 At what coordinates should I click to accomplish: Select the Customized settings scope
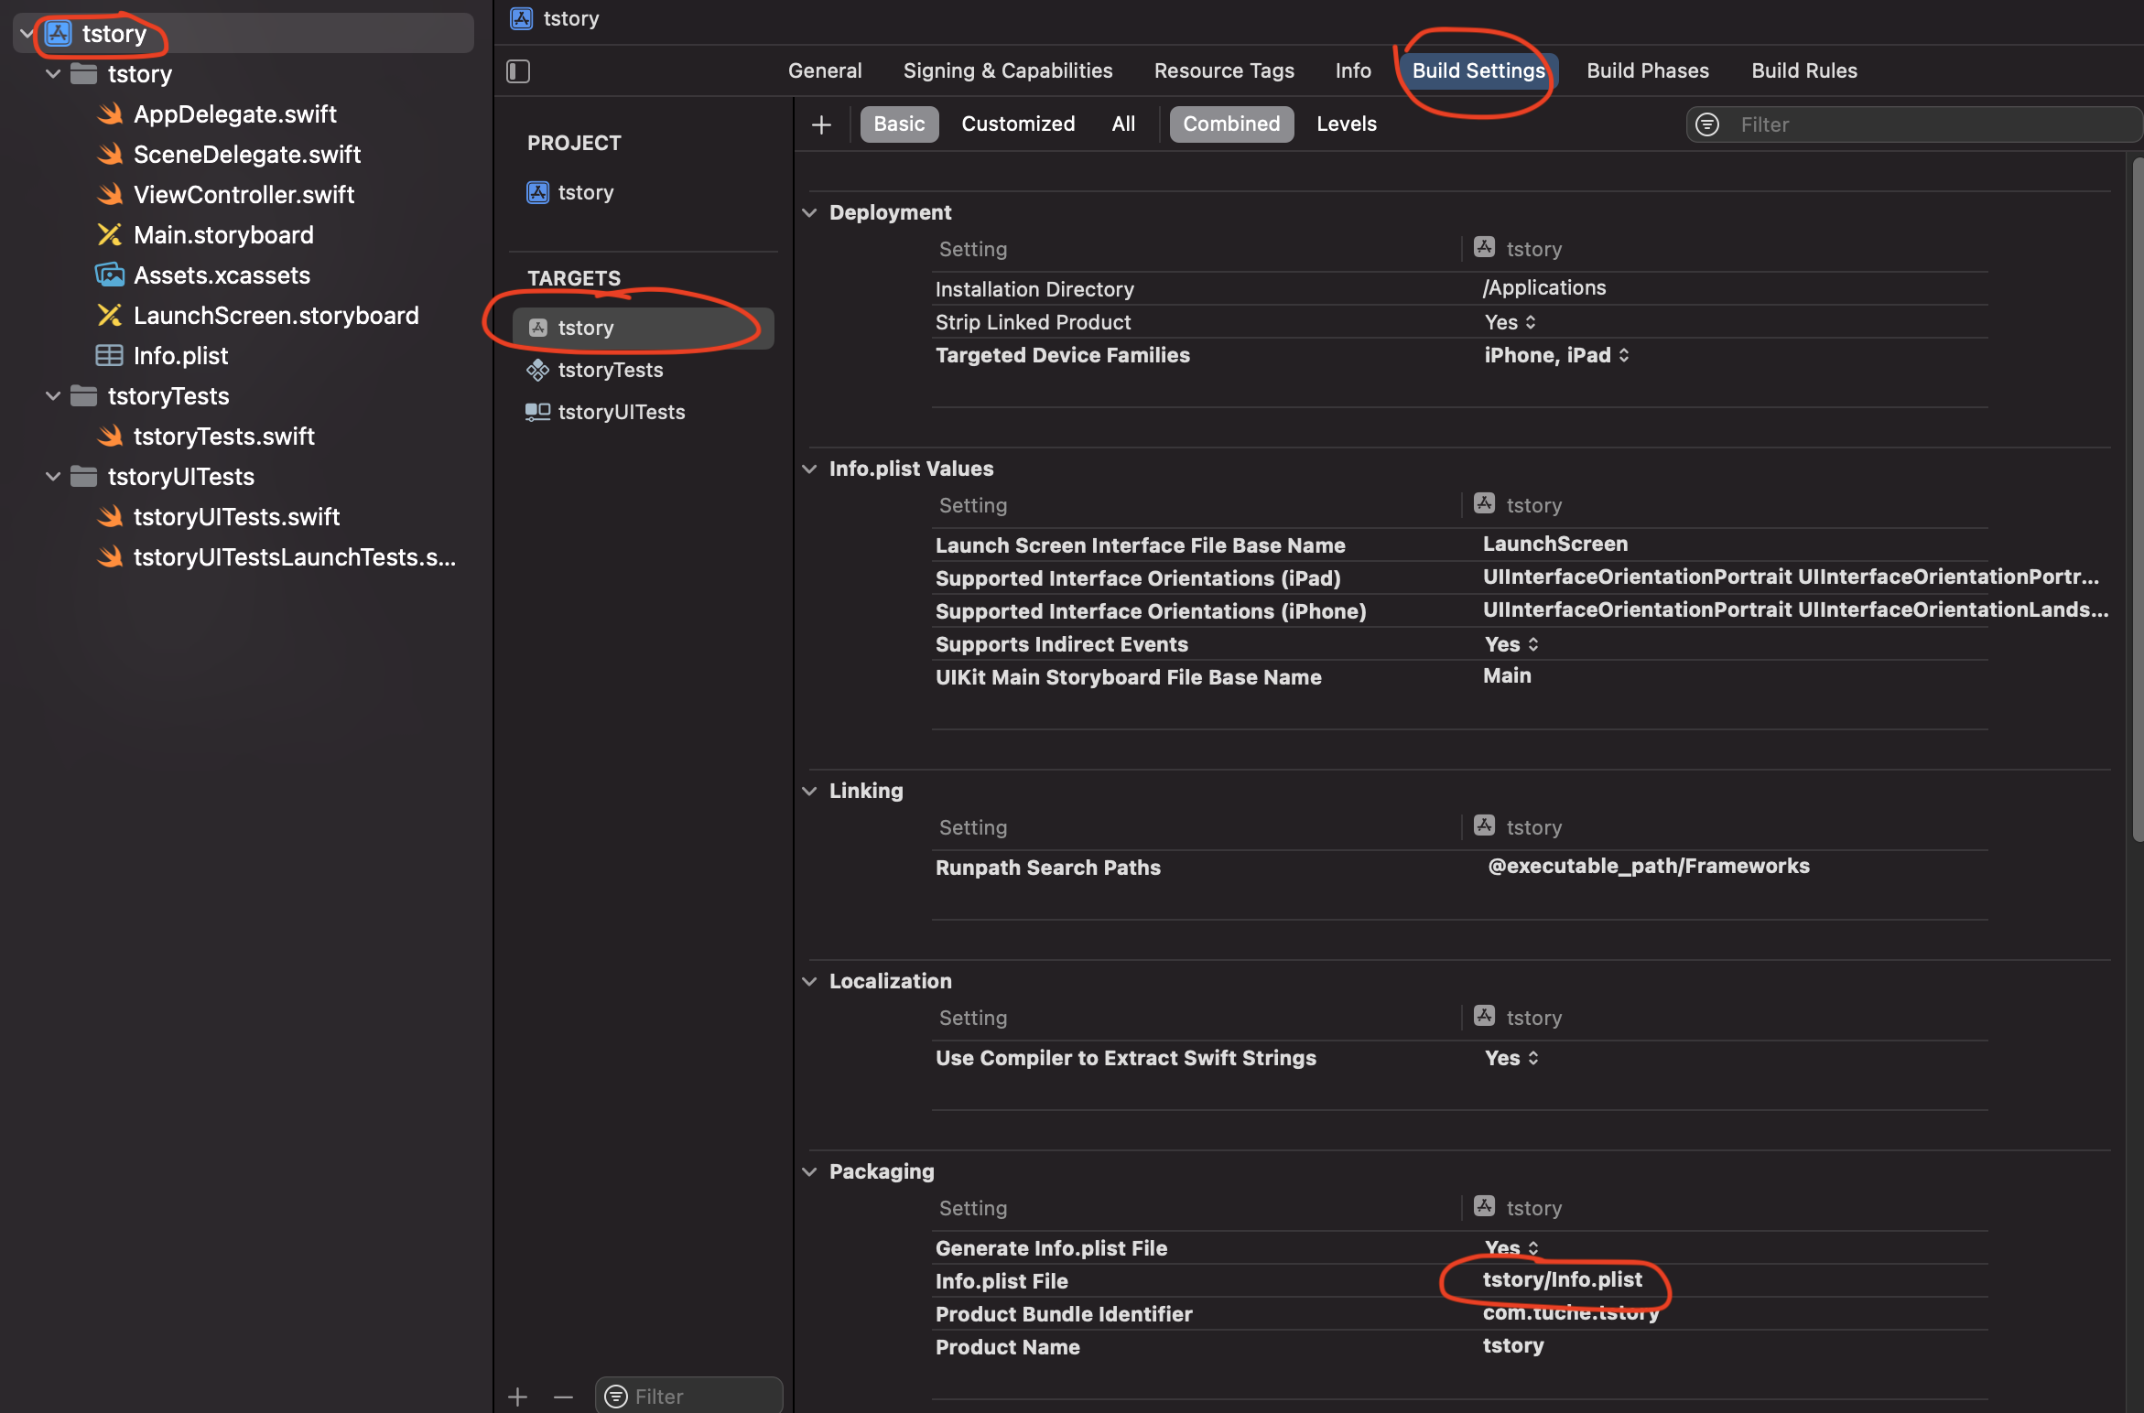click(1017, 124)
